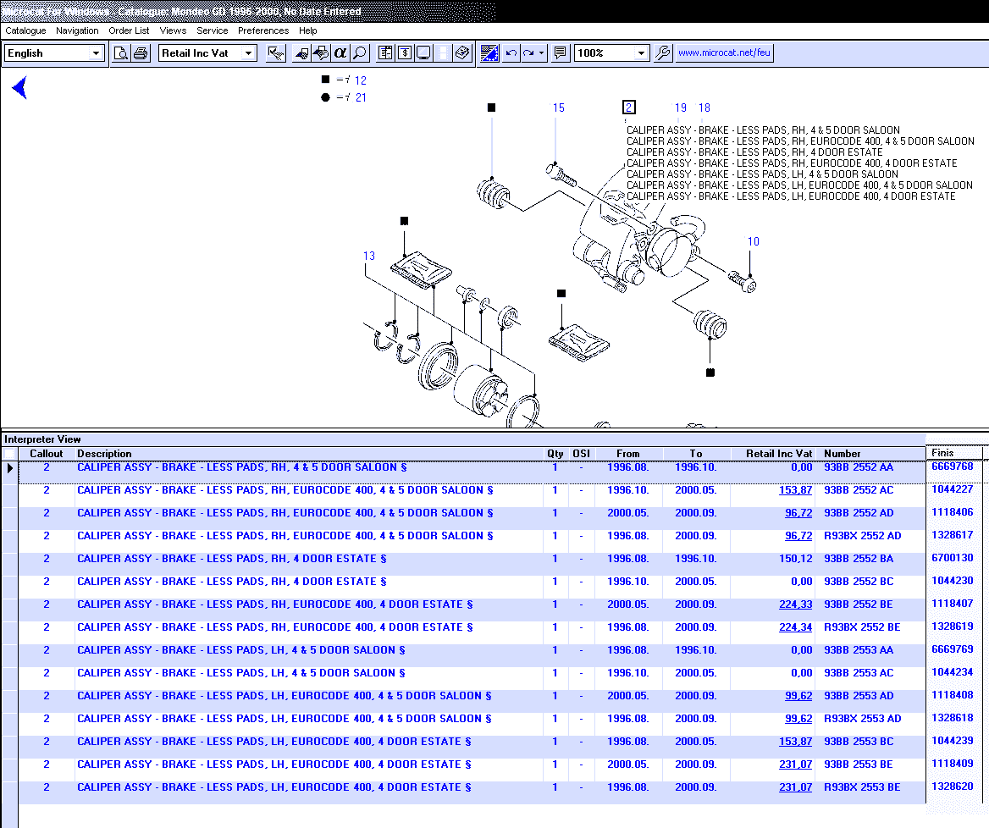This screenshot has height=828, width=989.
Task: Click the checkmark hand icon
Action: coord(276,53)
